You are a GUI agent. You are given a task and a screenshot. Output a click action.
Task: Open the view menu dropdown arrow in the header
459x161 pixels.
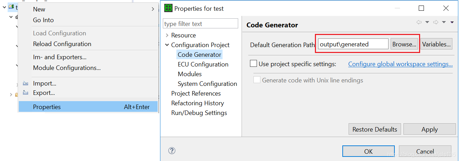click(x=452, y=23)
